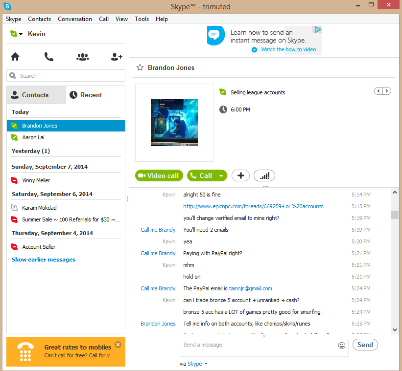This screenshot has height=371, width=402.
Task: Close the Great rates to mobiles banner
Action: (x=118, y=345)
